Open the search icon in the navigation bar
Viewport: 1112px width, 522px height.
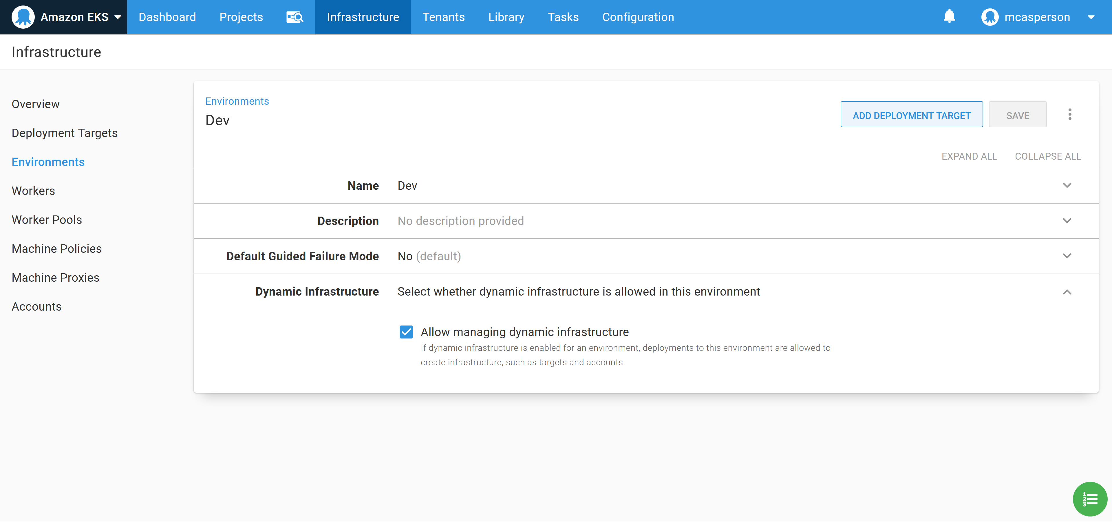point(295,17)
